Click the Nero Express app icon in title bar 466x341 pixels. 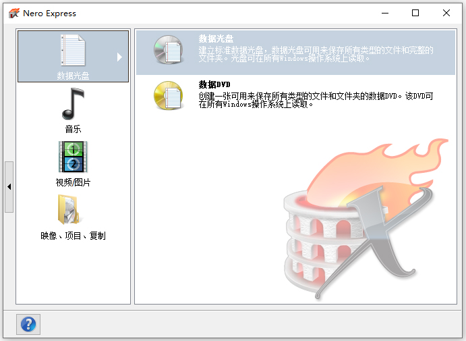click(14, 14)
